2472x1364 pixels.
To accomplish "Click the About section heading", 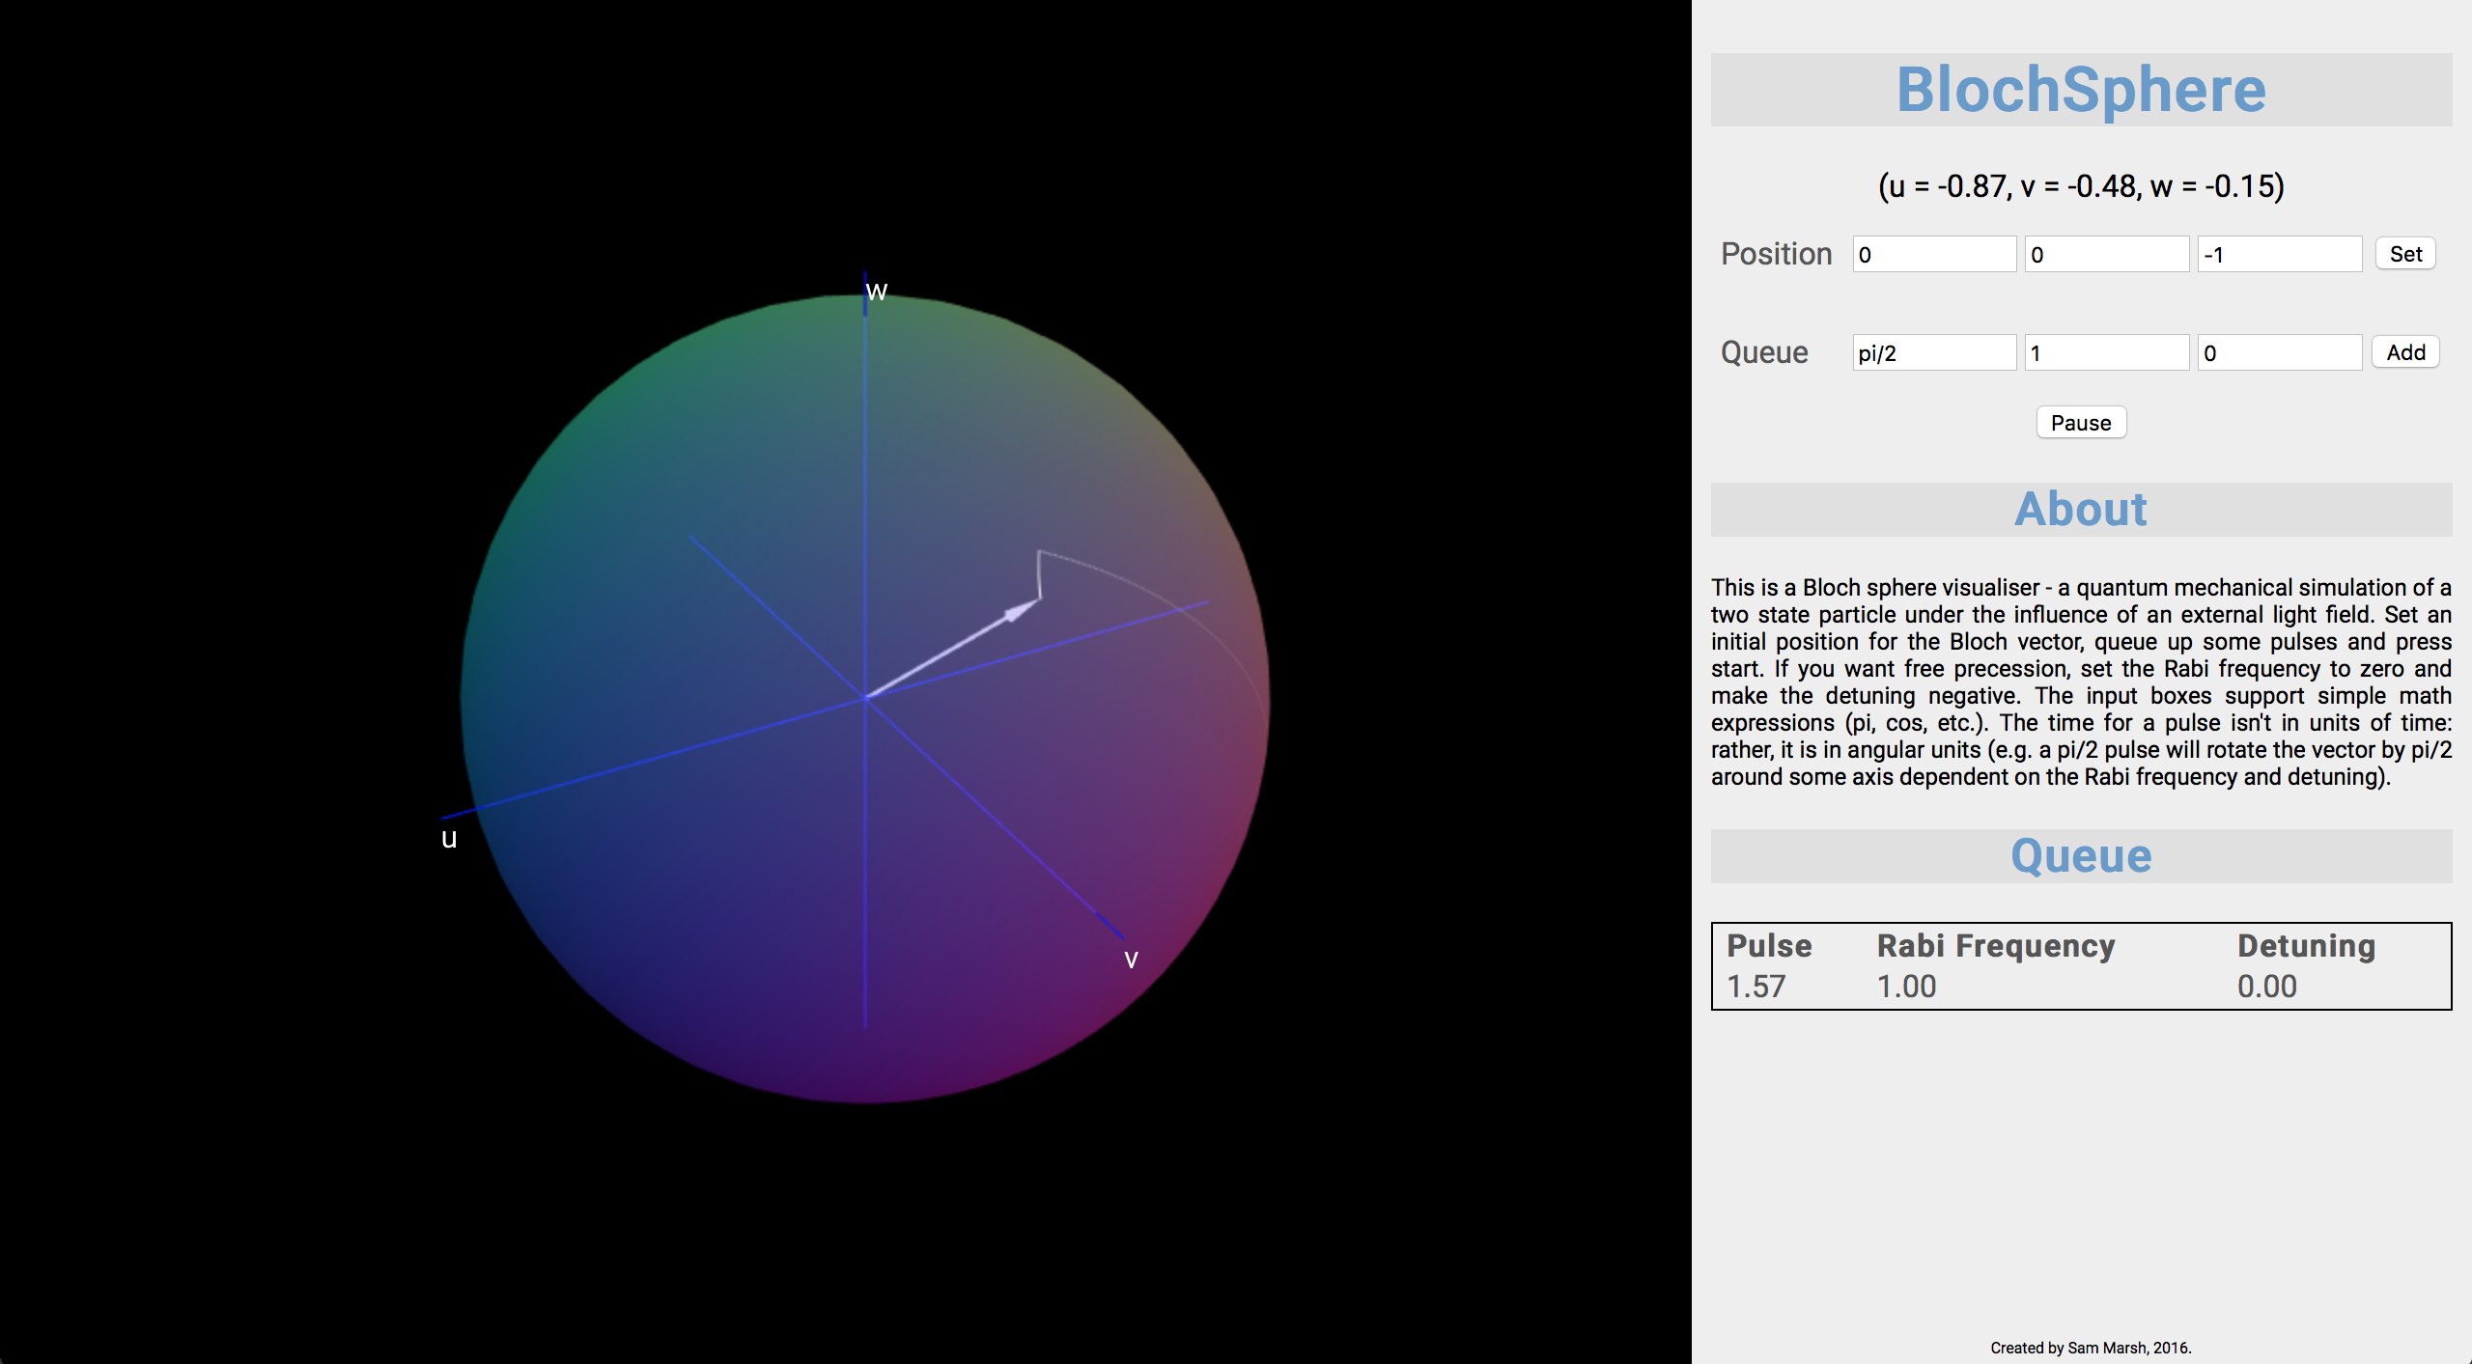I will [x=2081, y=509].
